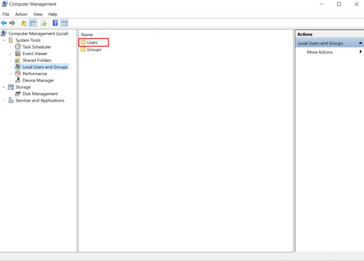Click the Disk Management icon
Image resolution: width=364 pixels, height=261 pixels.
point(18,94)
